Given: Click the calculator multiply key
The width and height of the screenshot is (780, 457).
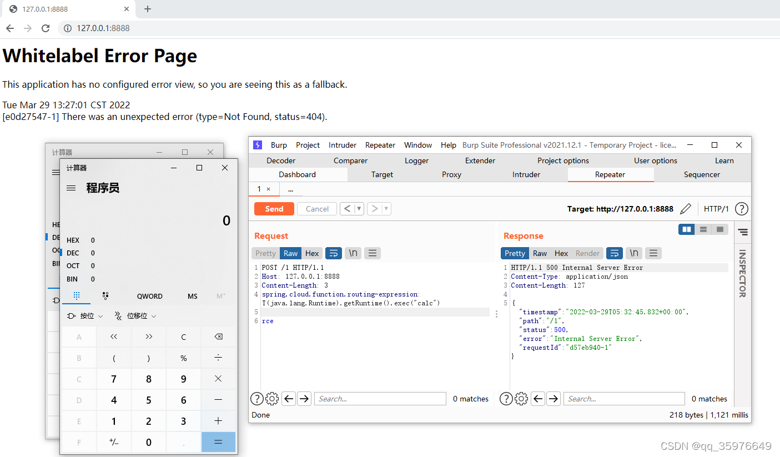Looking at the screenshot, I should click(x=218, y=379).
